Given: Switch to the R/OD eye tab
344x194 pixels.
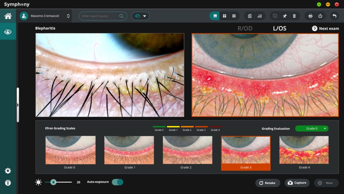Looking at the screenshot, I should (245, 28).
